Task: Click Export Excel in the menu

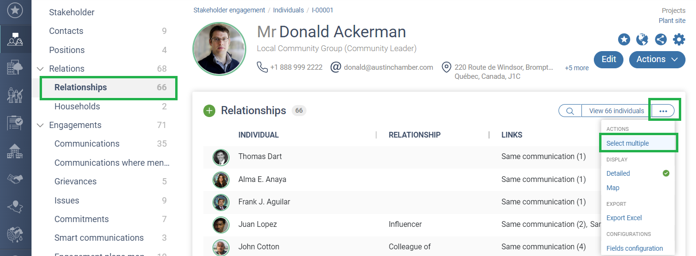Action: click(624, 218)
